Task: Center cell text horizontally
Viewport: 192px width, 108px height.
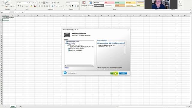Action: pyautogui.click(x=42, y=6)
